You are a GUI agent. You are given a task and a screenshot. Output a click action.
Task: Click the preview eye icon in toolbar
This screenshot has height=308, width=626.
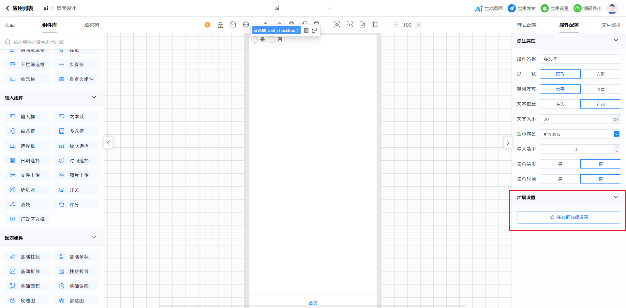point(337,25)
